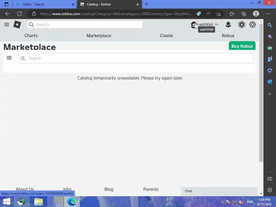Click the Roblox logo home icon
Image resolution: width=276 pixels, height=207 pixels.
17,25
